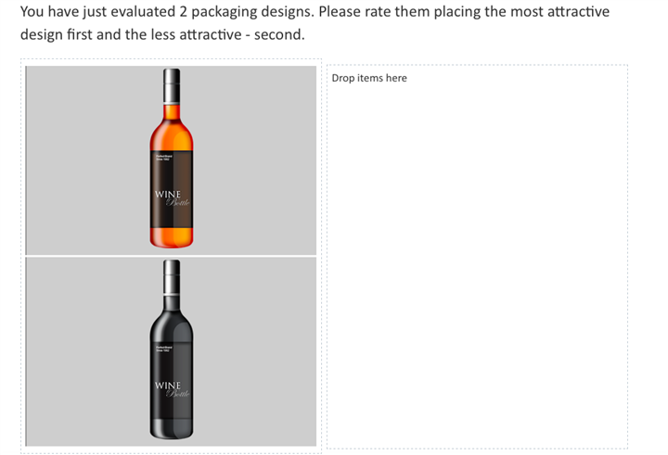Click the script 'Bottle' text on the black bottle
The image size is (668, 455).
click(x=179, y=394)
